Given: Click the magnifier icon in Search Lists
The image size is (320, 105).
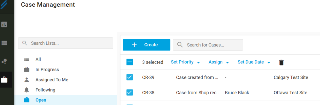Looking at the screenshot, I should point(25,43).
